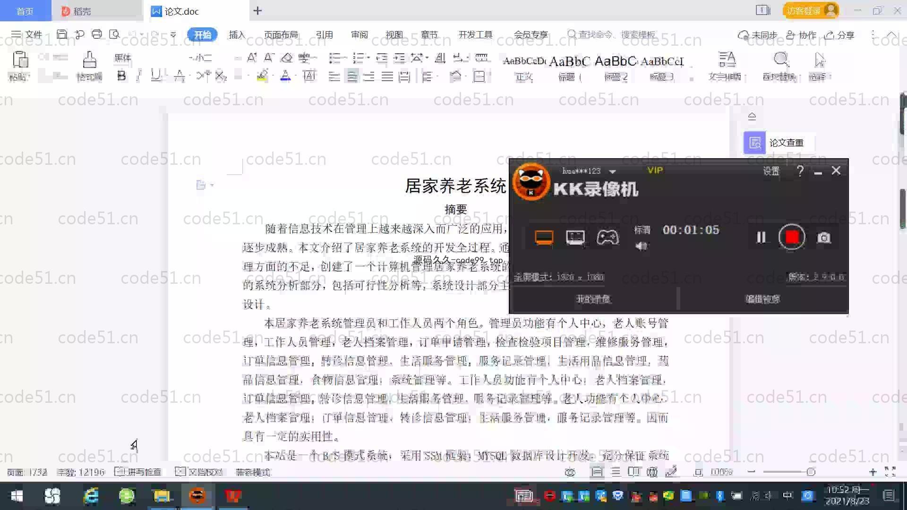Decrease font size icon
Viewport: 907px width, 510px height.
[x=269, y=58]
